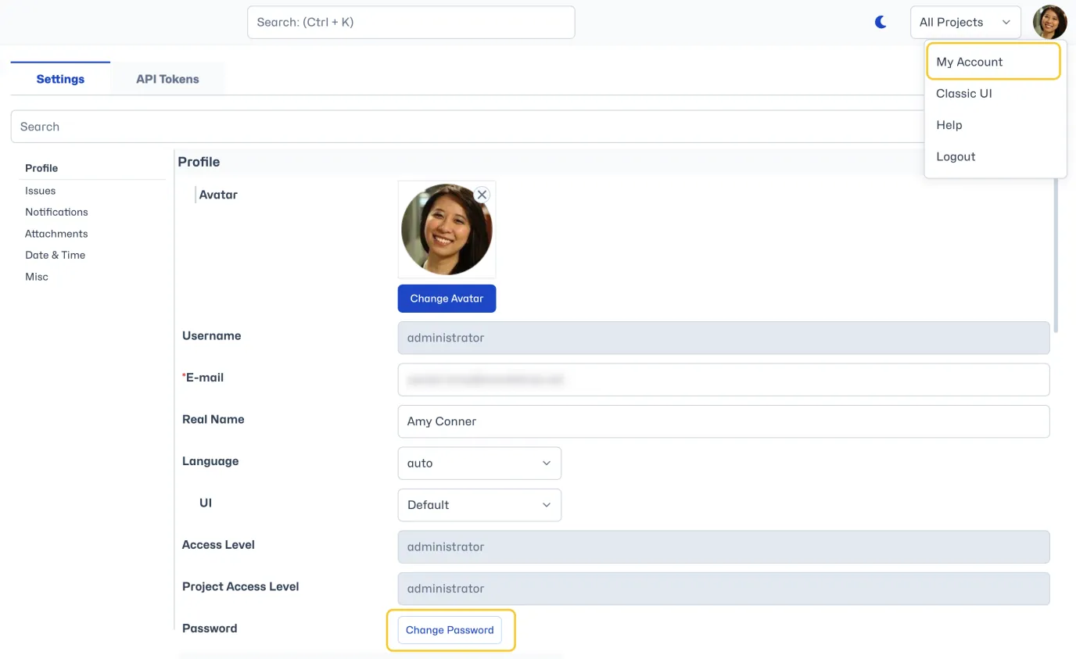Click the Access Level field

(x=723, y=546)
